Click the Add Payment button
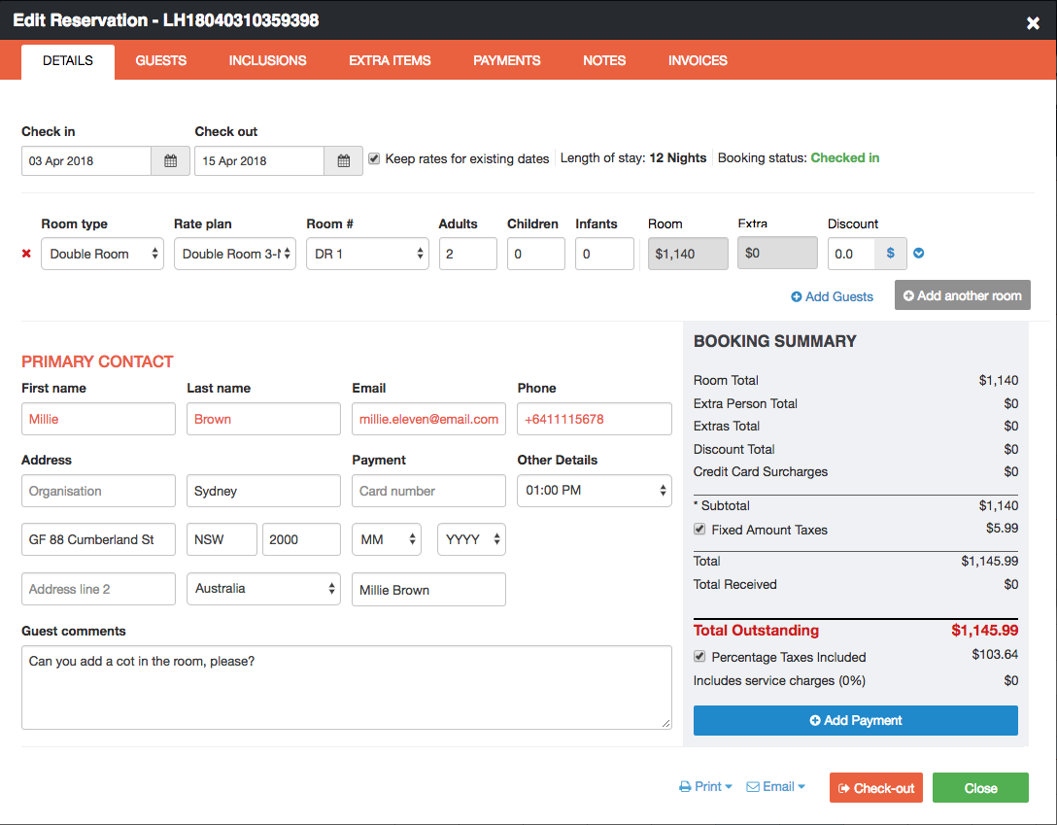This screenshot has height=825, width=1057. point(855,720)
